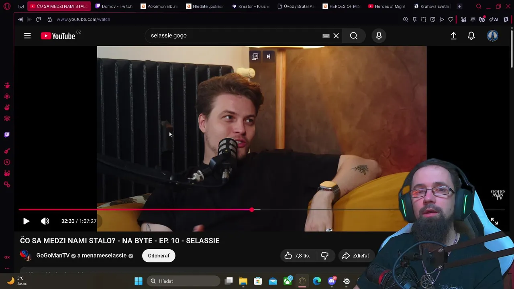
Task: Share the video via Zdieľať
Action: click(x=355, y=256)
